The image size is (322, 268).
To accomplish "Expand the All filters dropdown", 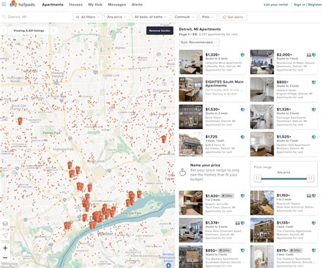I will pos(88,17).
